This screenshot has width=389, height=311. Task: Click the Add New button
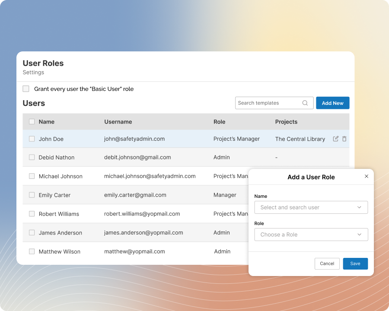333,103
